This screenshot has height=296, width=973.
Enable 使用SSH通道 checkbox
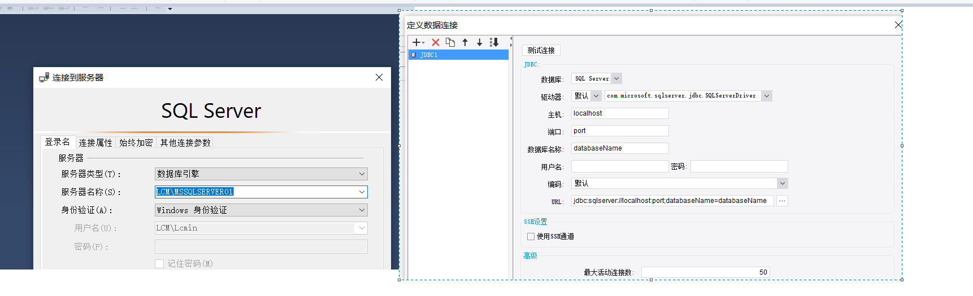(531, 236)
